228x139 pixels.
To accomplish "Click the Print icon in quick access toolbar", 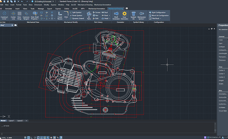I will [15, 2].
